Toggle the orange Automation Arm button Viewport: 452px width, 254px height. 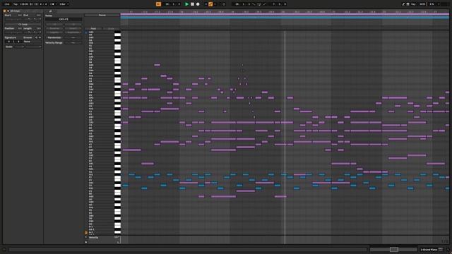(210, 4)
